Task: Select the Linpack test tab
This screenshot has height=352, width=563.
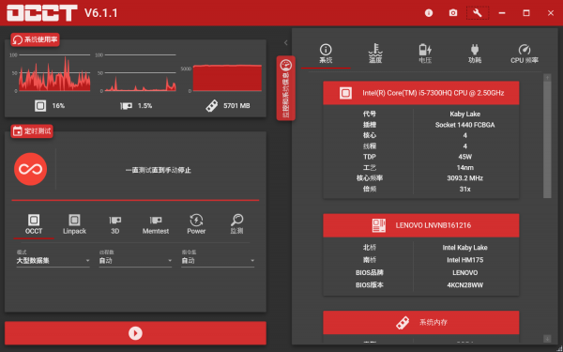Action: (74, 224)
